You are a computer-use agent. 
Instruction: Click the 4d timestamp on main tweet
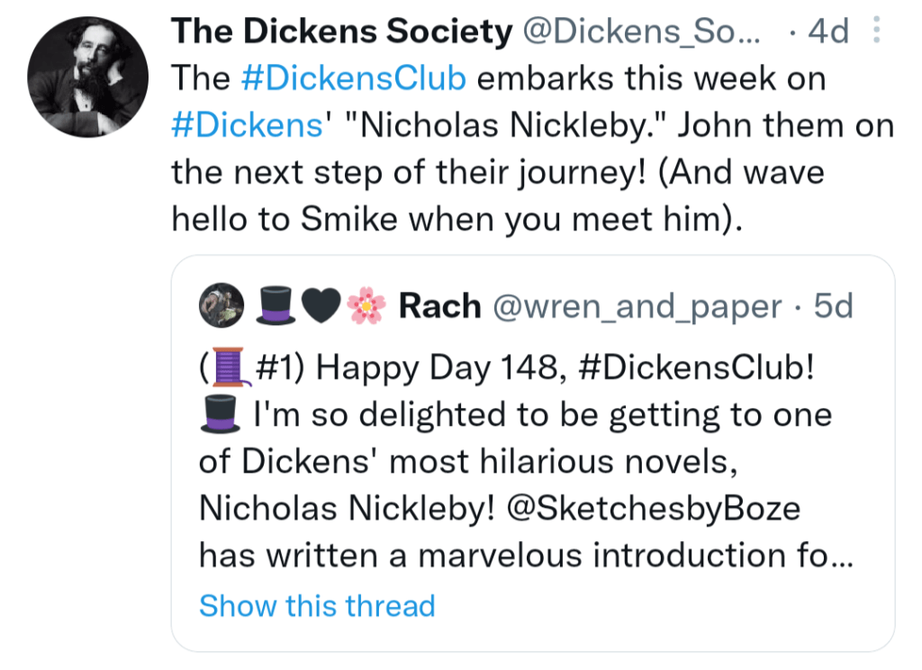828,32
